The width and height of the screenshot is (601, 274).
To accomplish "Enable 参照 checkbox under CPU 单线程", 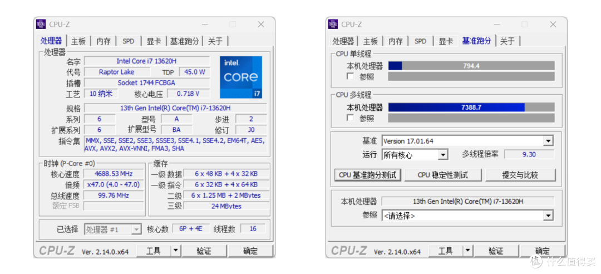I will tap(350, 76).
